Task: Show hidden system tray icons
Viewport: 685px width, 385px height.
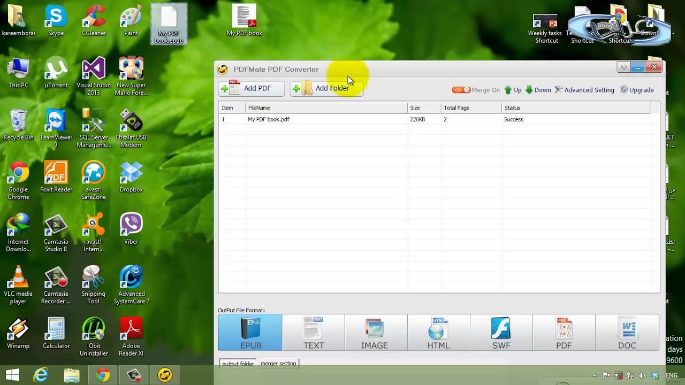Action: point(595,376)
